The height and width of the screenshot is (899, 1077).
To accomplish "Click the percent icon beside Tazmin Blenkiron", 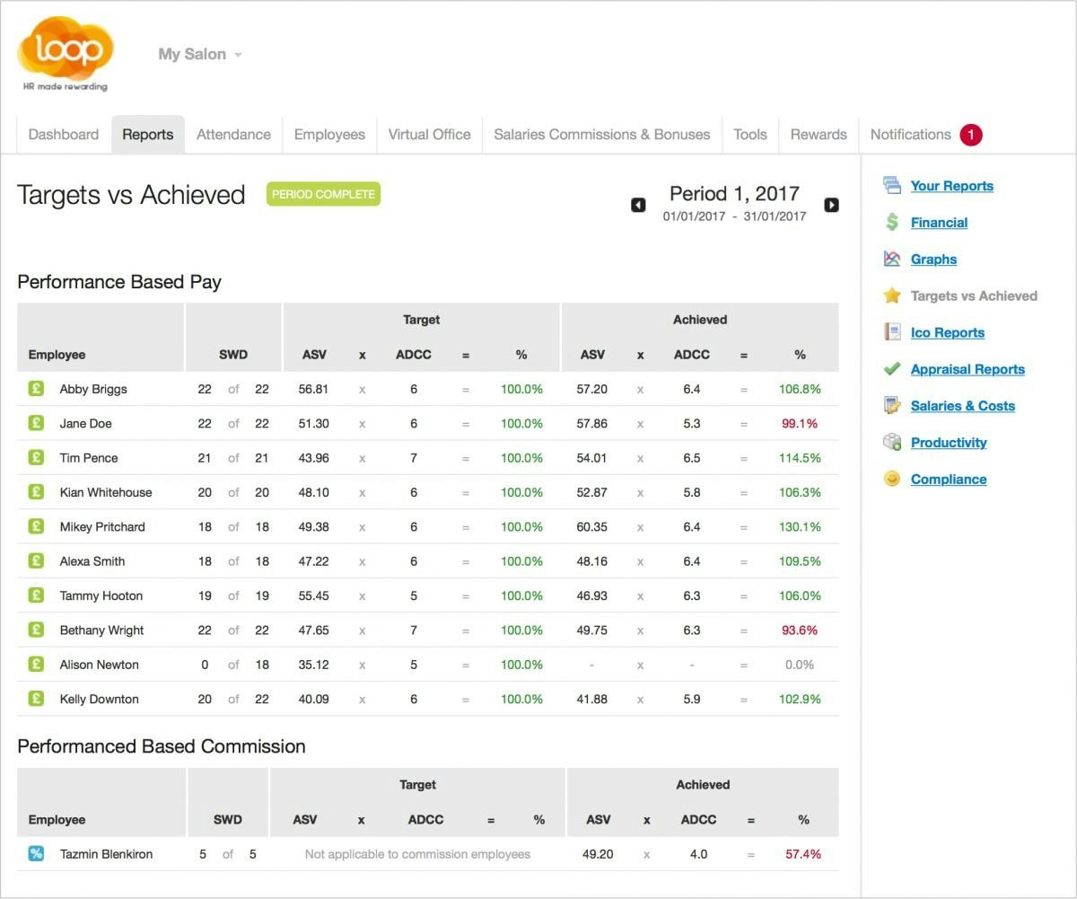I will 36,854.
